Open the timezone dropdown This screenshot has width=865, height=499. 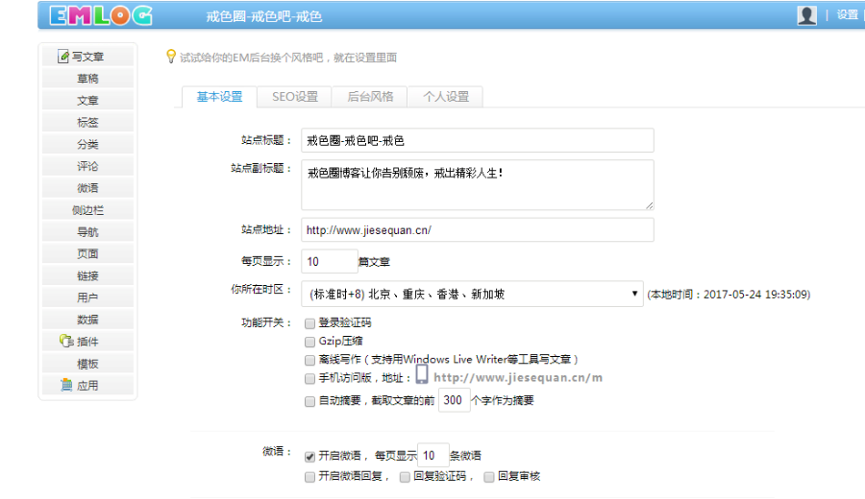pyautogui.click(x=472, y=294)
